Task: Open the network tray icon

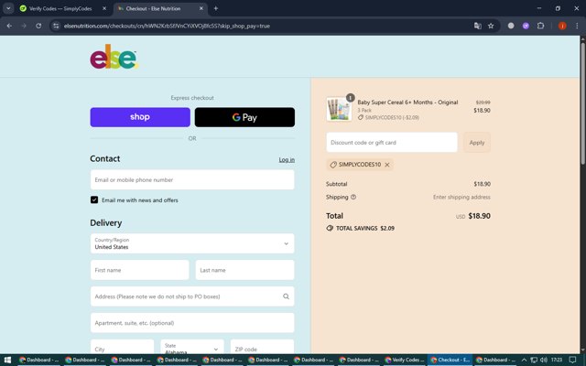Action: point(534,360)
